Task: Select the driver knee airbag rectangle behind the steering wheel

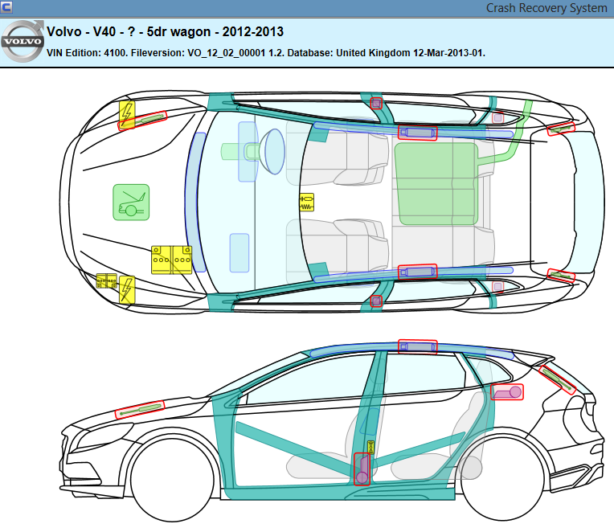Action: point(248,152)
